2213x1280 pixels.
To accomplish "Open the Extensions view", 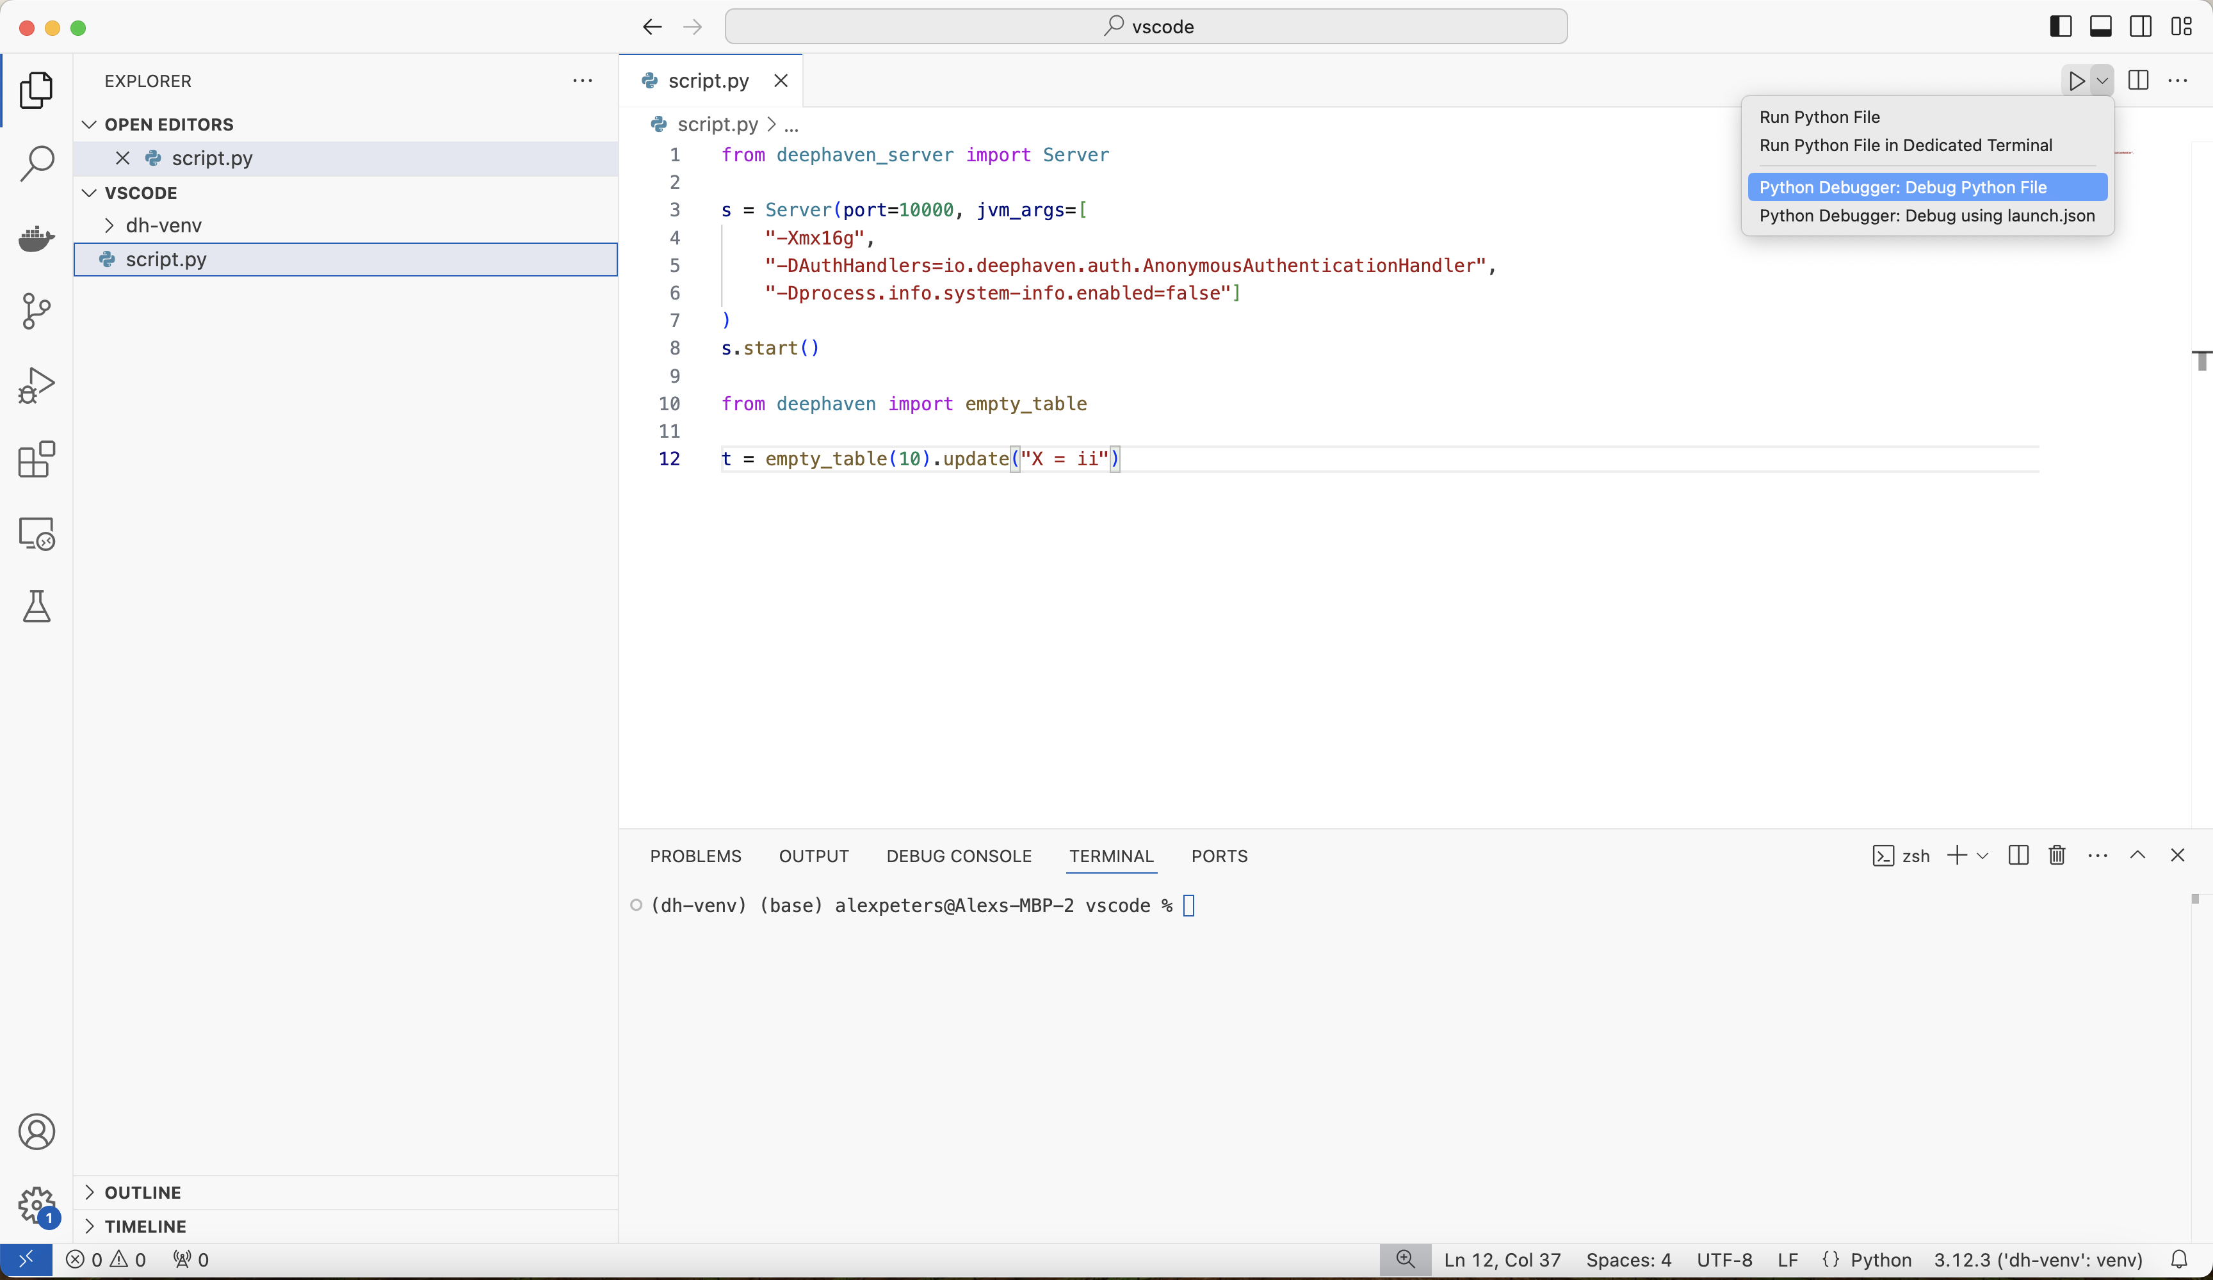I will pos(36,459).
